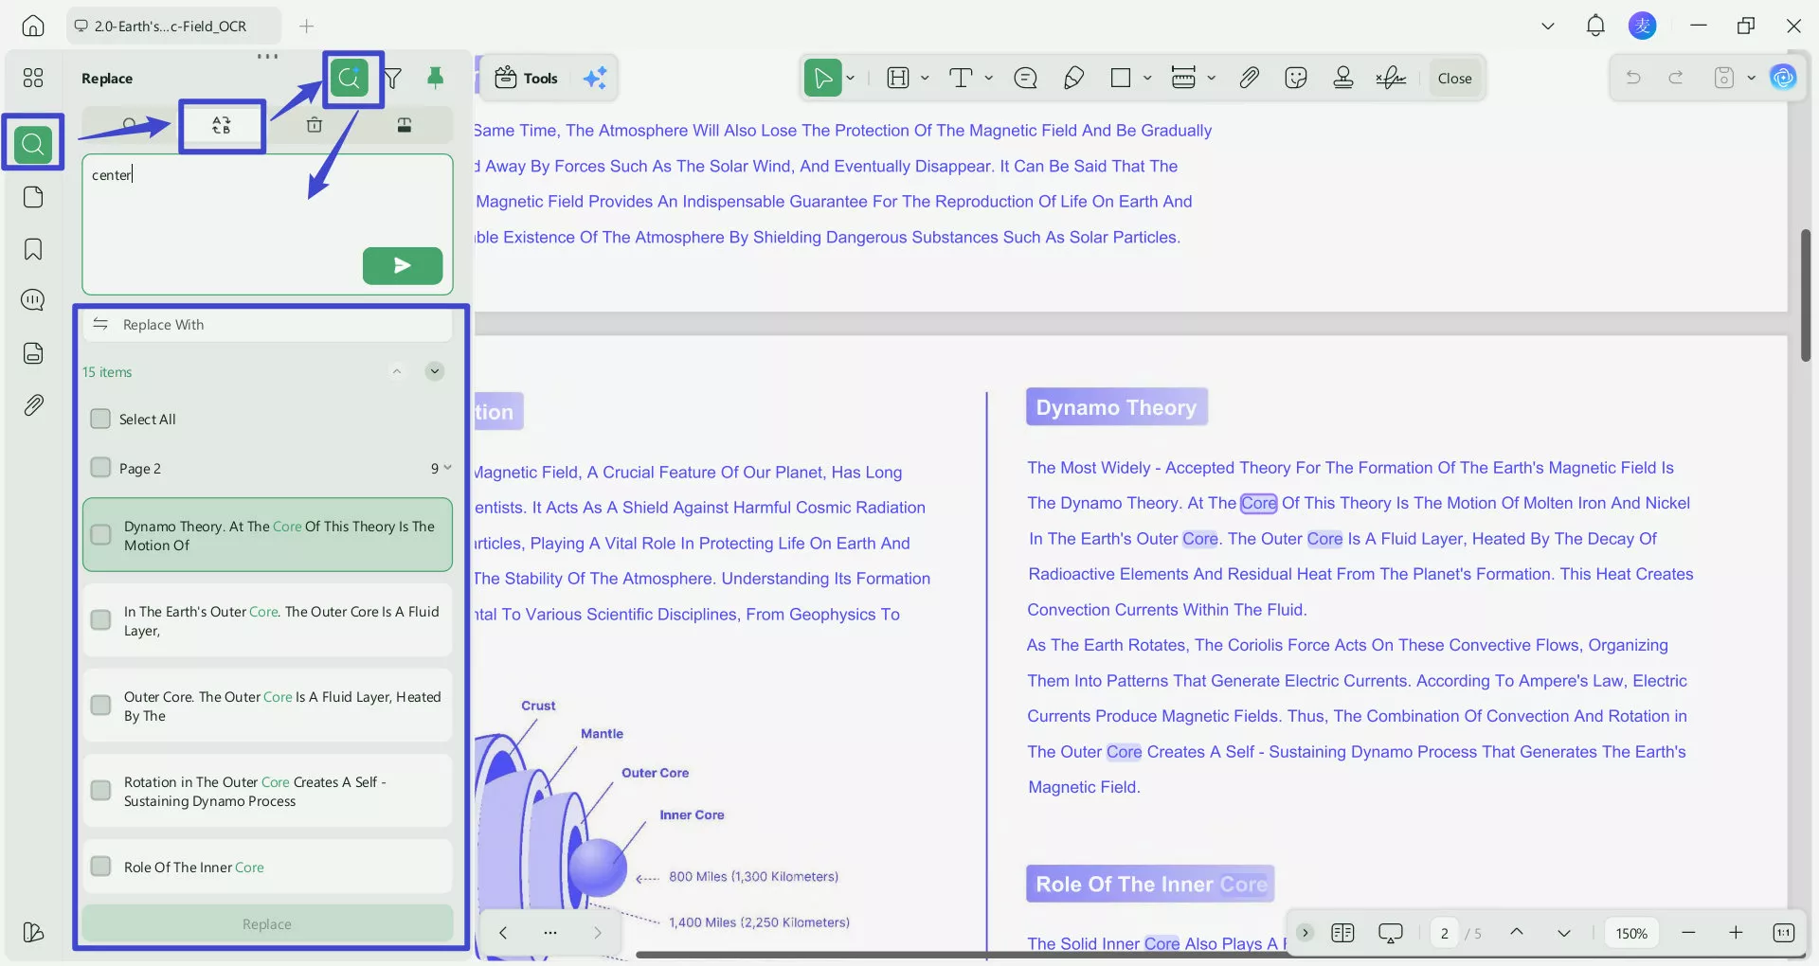Check the 'Role Of The Inner Core' result
Screen dimensions: 1819x966
[x=100, y=867]
